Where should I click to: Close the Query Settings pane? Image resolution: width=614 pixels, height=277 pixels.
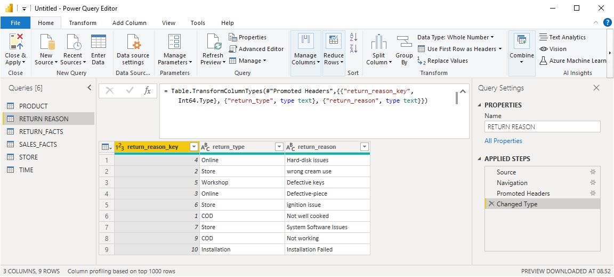pyautogui.click(x=596, y=88)
